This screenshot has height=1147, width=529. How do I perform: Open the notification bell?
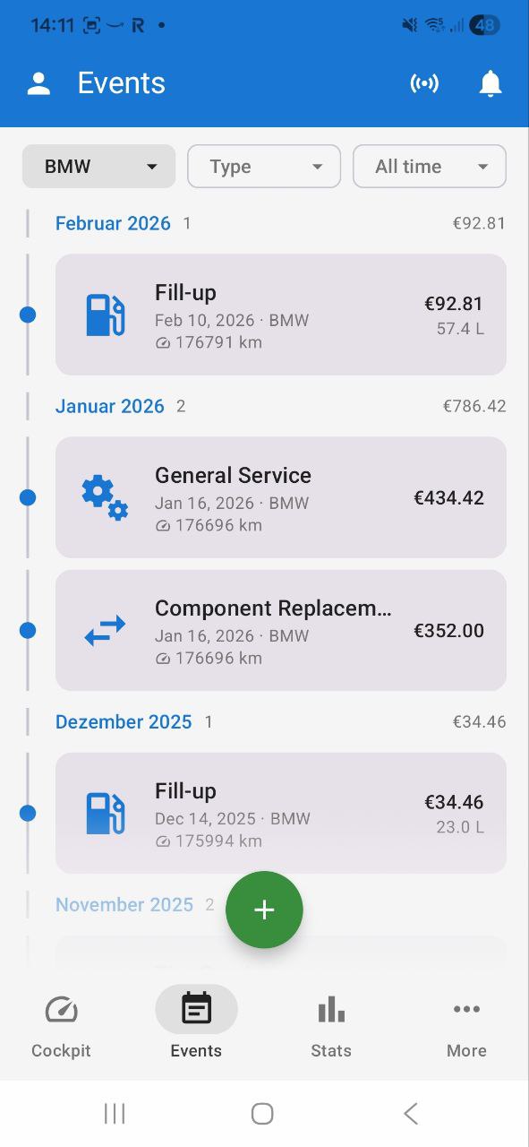click(491, 83)
